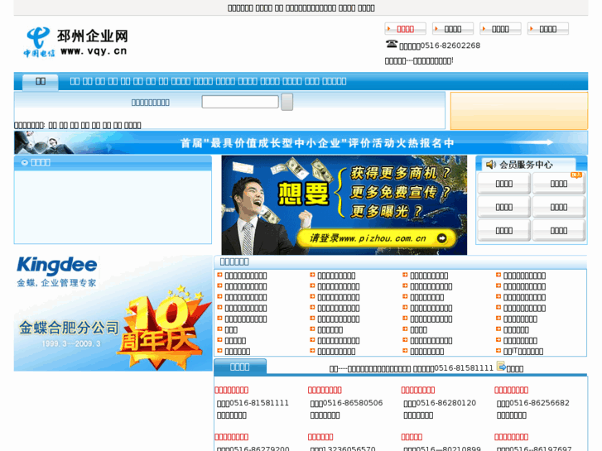Click the orange arrow icon beside the IT link
This screenshot has width=602, height=451.
pyautogui.click(x=498, y=351)
